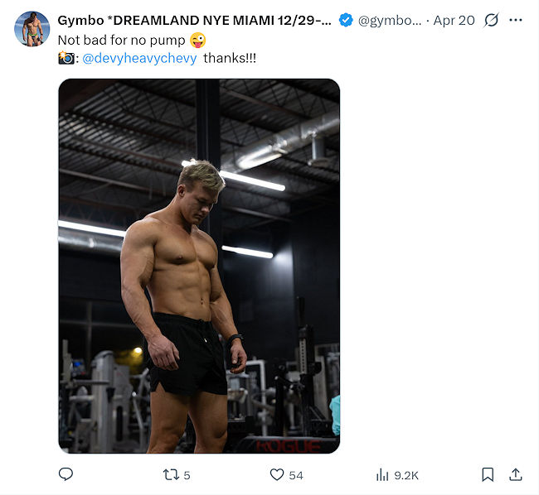Click the like count of 54

tap(296, 475)
